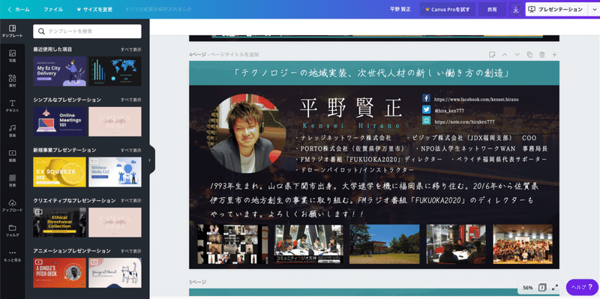Click the Twitter icon on the slide
This screenshot has height=299, width=600.
click(x=426, y=109)
